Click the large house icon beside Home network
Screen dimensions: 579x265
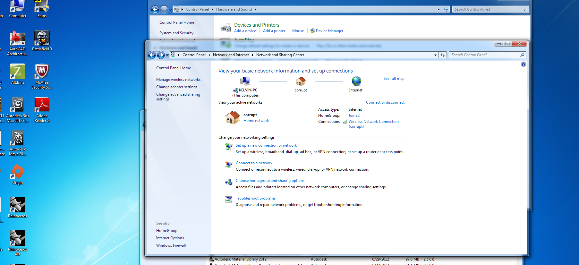pos(232,117)
